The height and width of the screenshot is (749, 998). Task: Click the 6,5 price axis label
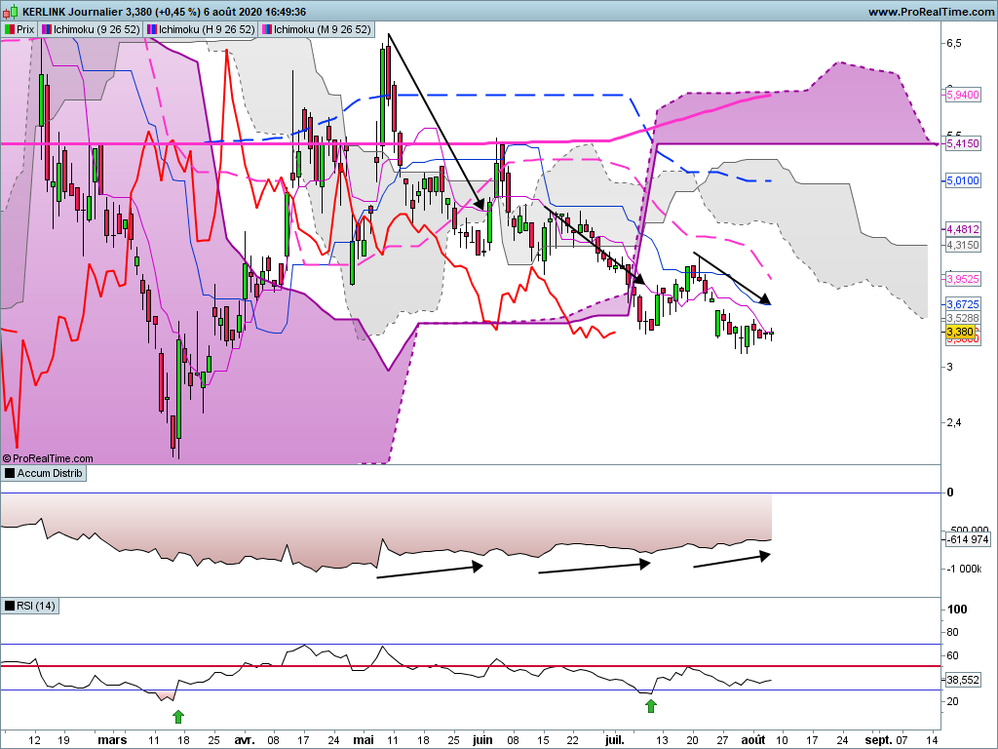coord(954,43)
